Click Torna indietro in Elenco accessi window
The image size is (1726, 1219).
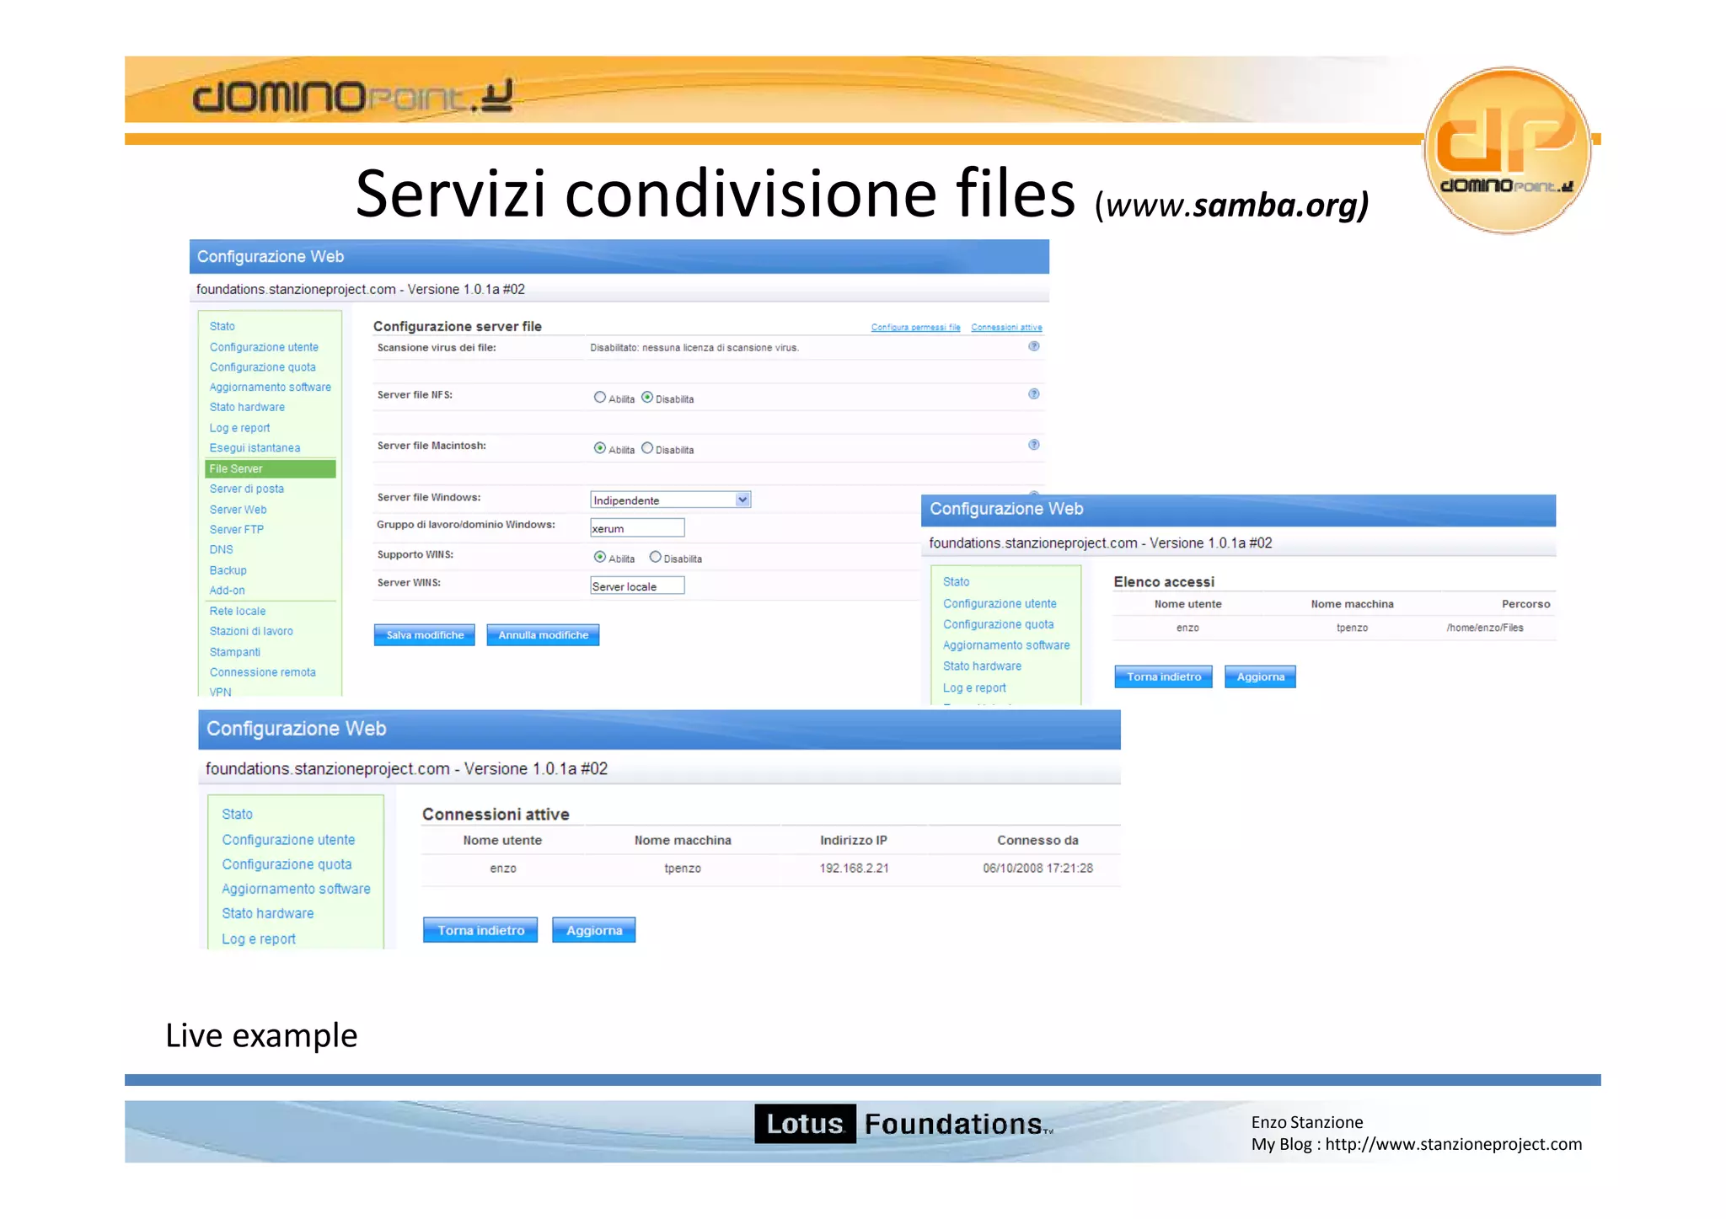tap(1163, 676)
